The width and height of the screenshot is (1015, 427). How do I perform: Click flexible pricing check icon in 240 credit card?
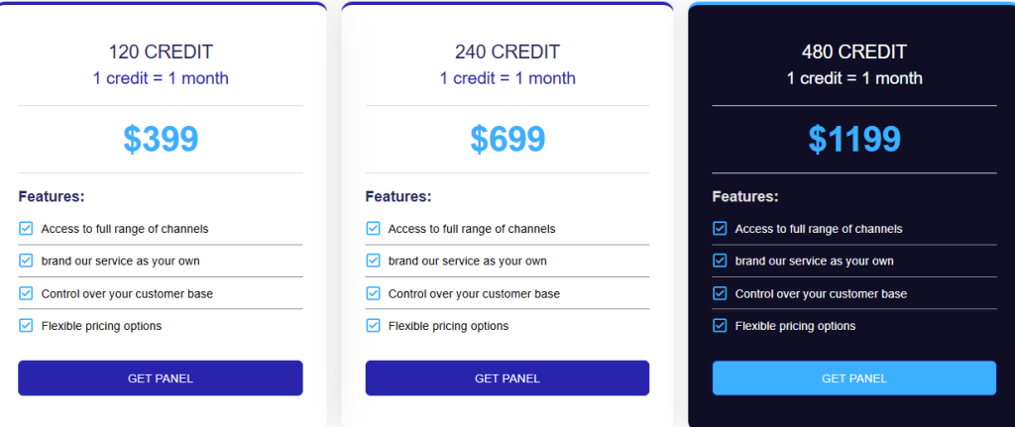373,325
